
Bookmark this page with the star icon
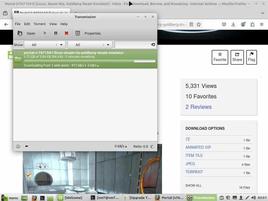coord(198,24)
